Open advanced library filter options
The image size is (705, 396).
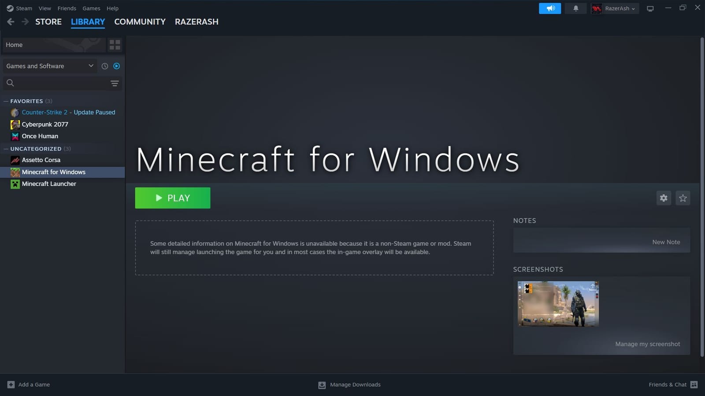(x=115, y=83)
